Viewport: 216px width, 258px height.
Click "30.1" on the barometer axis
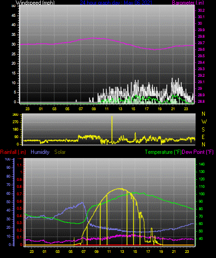tap(201, 17)
